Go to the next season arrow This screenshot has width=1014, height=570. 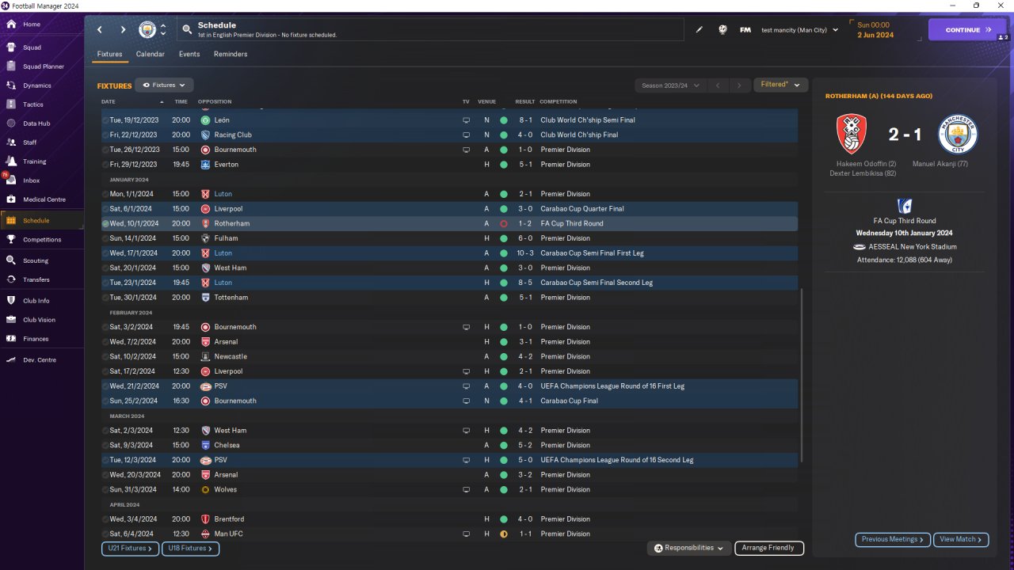tap(739, 85)
